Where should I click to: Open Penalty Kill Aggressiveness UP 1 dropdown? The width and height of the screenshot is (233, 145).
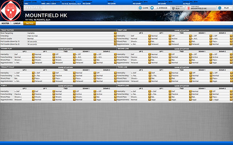click(x=54, y=81)
